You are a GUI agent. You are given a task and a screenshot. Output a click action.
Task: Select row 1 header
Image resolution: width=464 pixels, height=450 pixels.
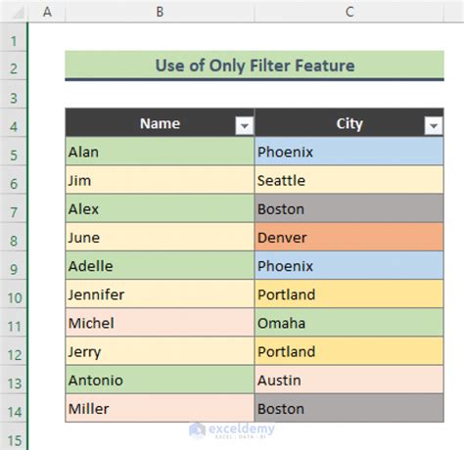[14, 37]
